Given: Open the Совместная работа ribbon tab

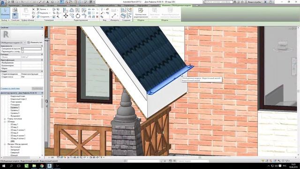Looking at the screenshot, I should 106,6.
